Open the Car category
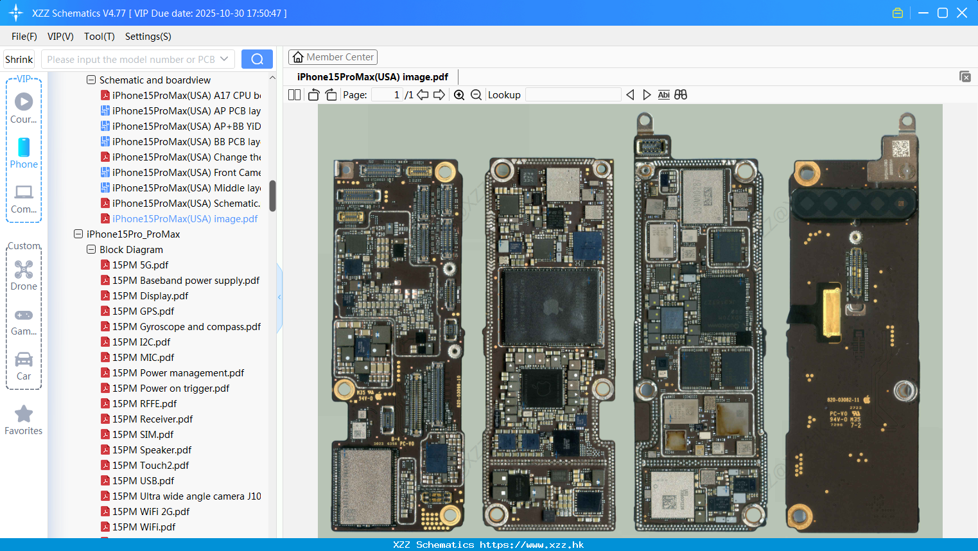 (x=24, y=366)
